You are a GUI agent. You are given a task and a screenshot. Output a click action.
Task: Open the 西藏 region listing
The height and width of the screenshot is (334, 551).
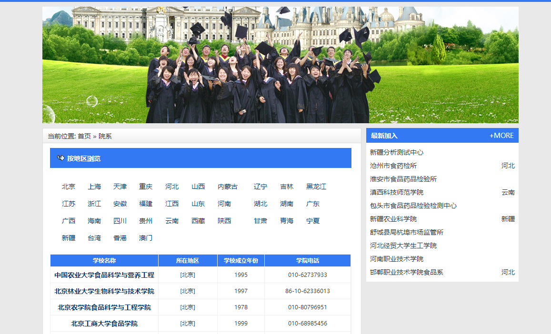(198, 221)
